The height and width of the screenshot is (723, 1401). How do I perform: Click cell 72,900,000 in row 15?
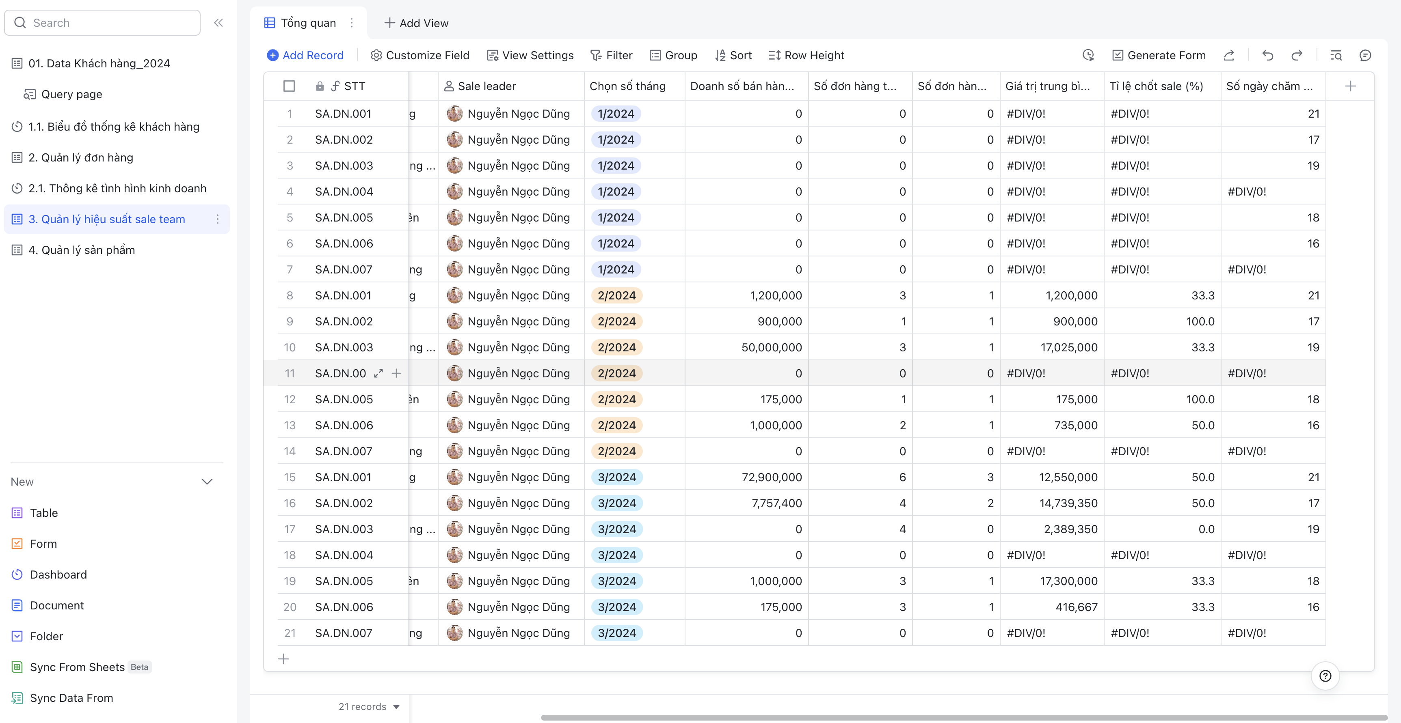pos(747,477)
